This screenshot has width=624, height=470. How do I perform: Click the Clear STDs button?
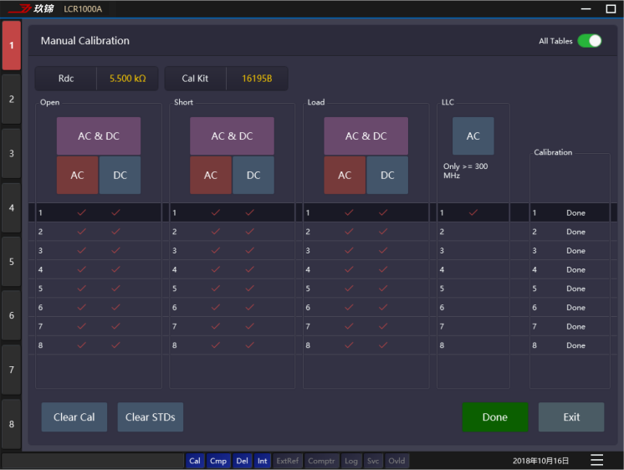pos(151,417)
